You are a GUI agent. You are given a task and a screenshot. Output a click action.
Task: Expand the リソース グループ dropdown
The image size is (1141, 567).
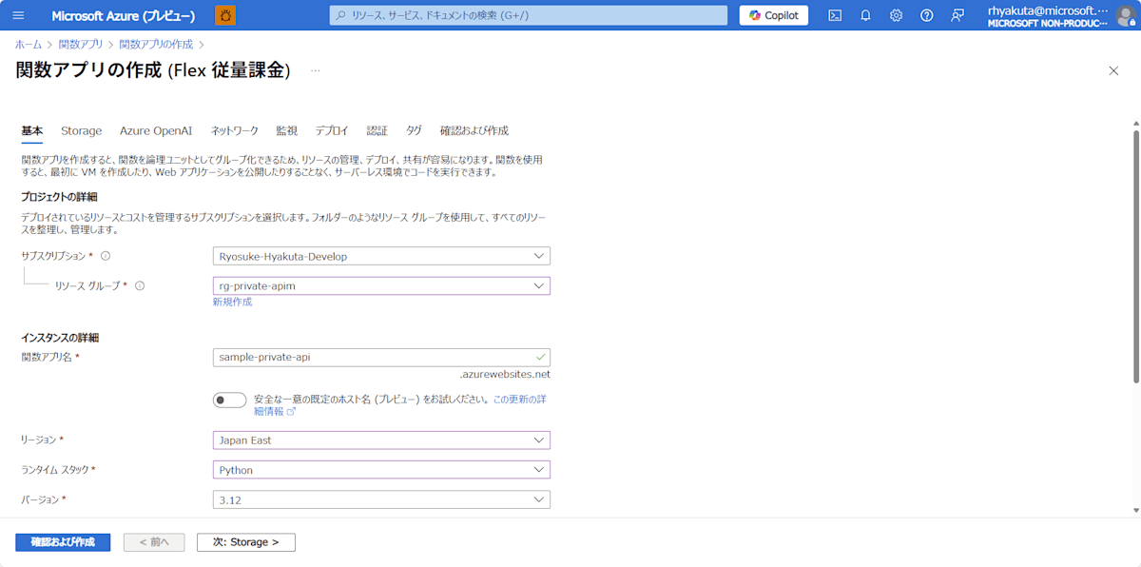[x=381, y=285]
